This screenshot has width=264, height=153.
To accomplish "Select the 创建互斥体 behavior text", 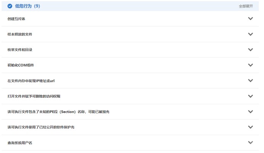I will (16, 19).
